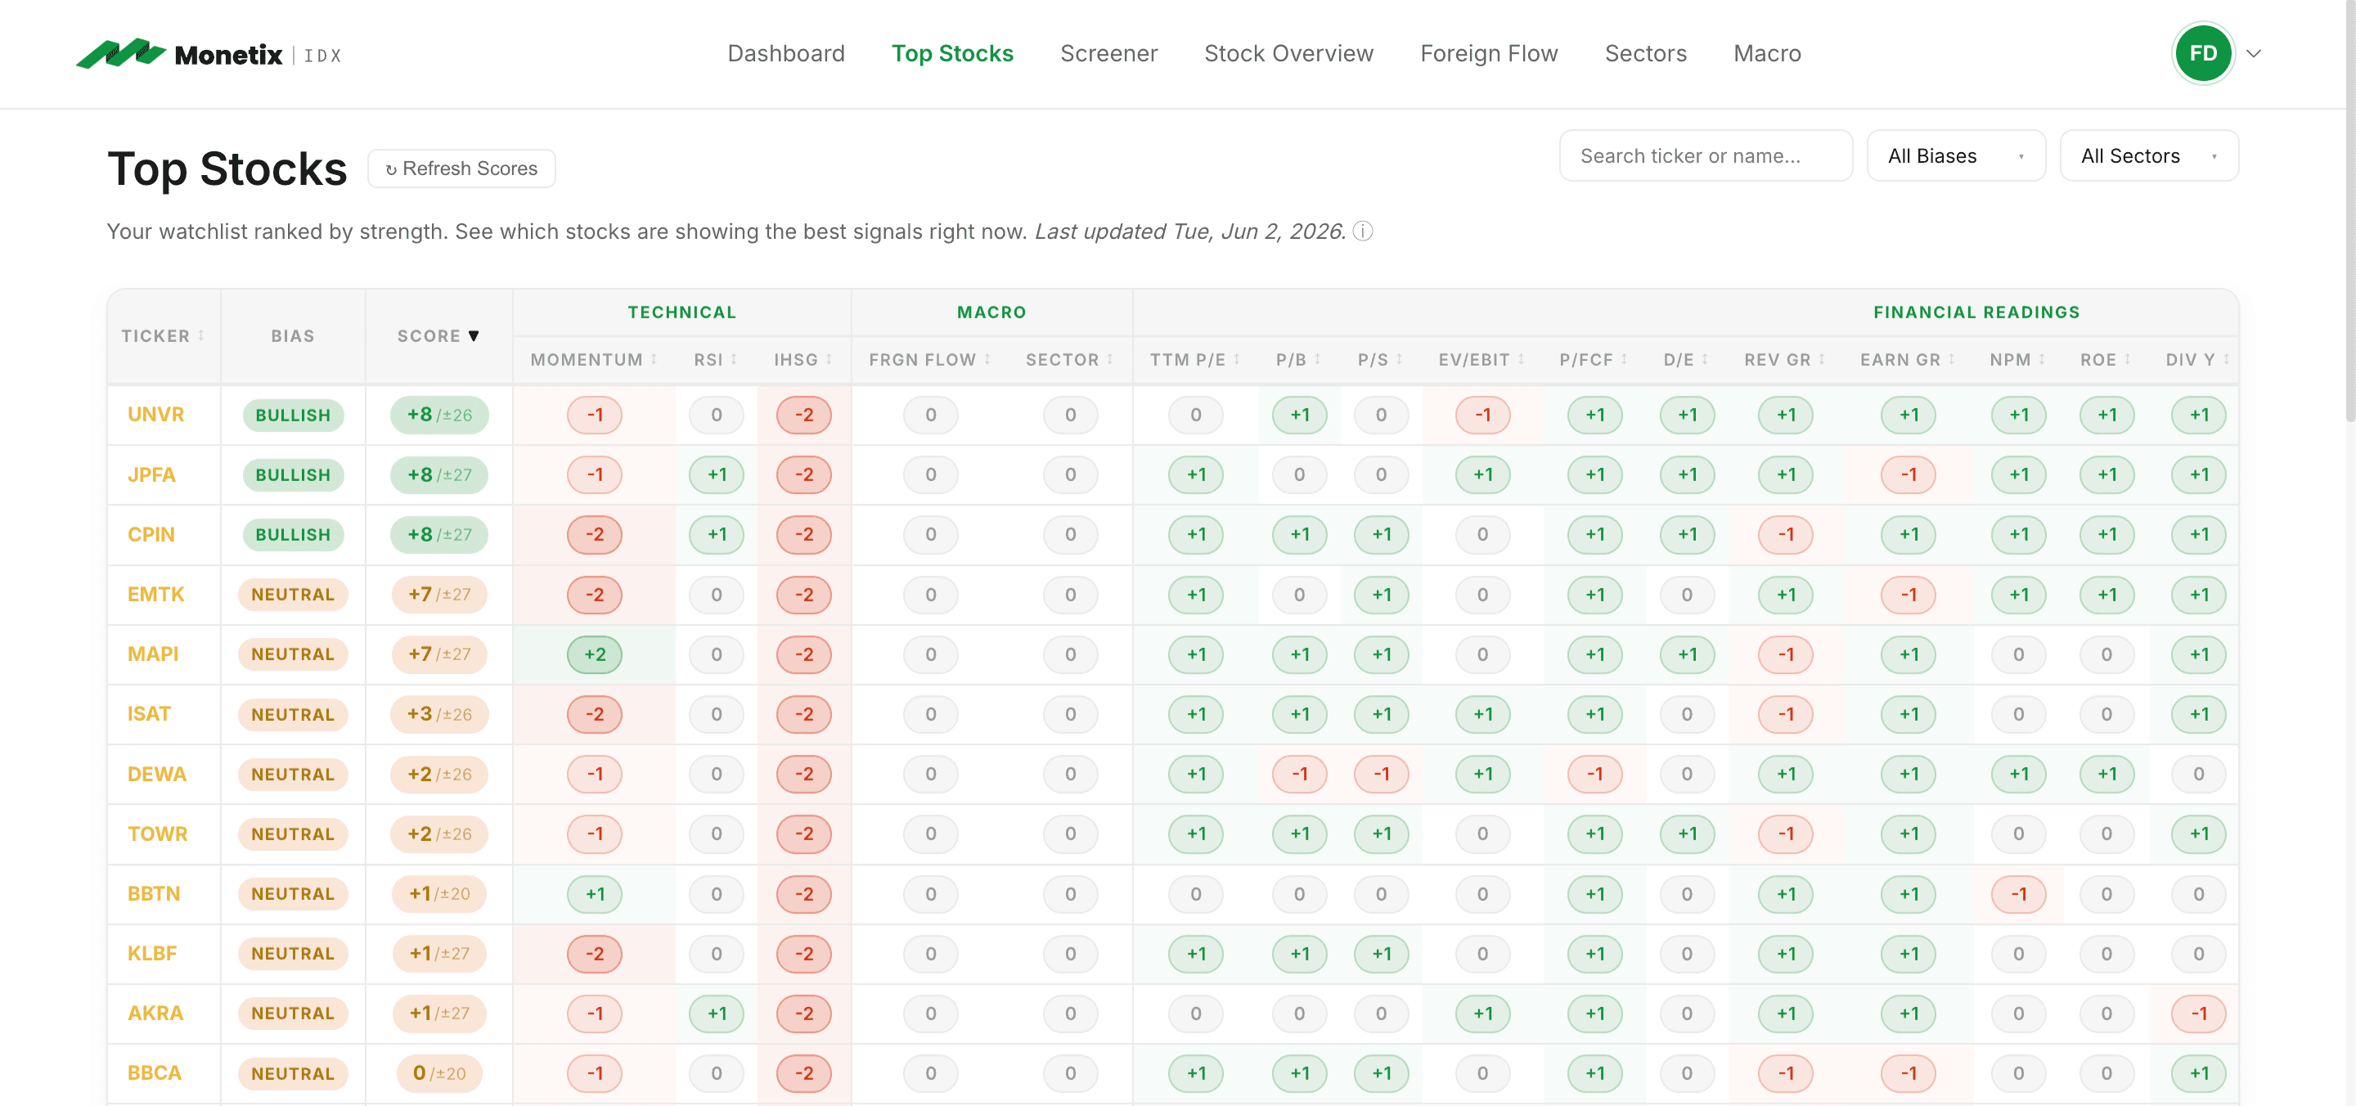Viewport: 2356px width, 1106px height.
Task: Open the Macro tab
Action: click(1767, 54)
